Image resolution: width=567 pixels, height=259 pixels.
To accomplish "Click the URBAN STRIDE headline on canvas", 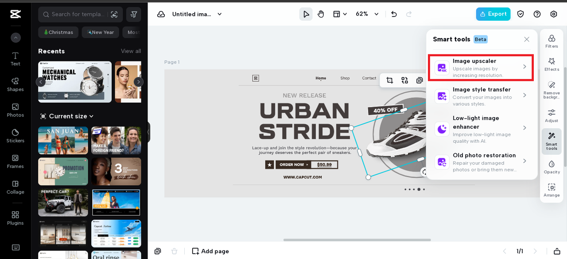I will 305,121.
